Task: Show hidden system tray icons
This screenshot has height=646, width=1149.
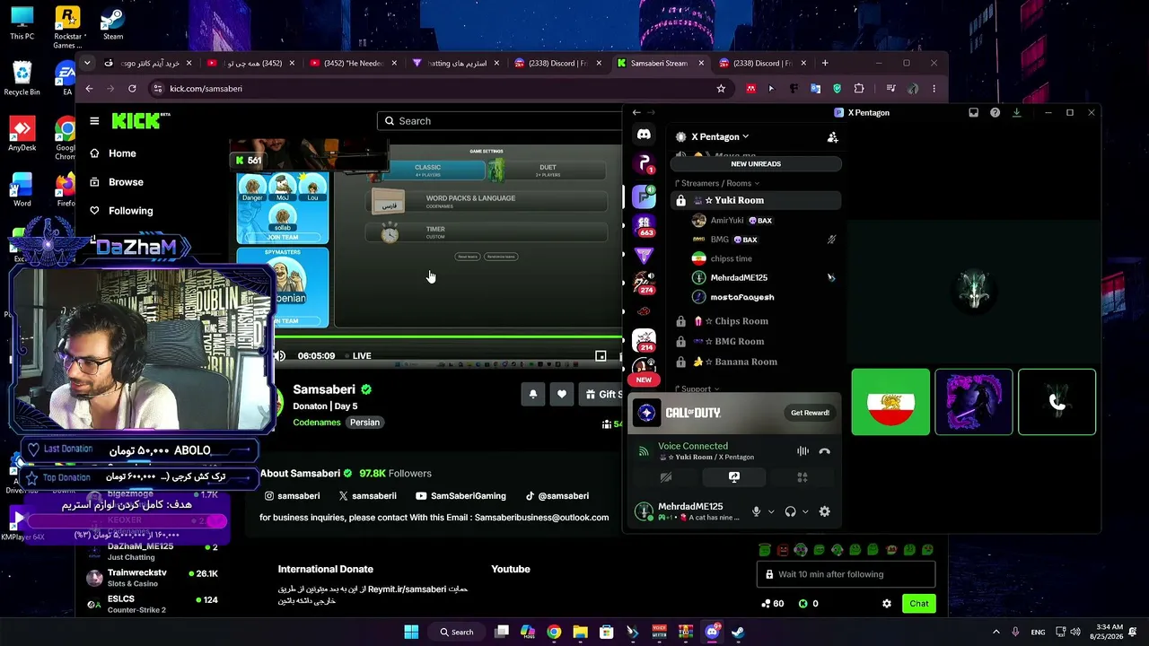Action: [996, 633]
